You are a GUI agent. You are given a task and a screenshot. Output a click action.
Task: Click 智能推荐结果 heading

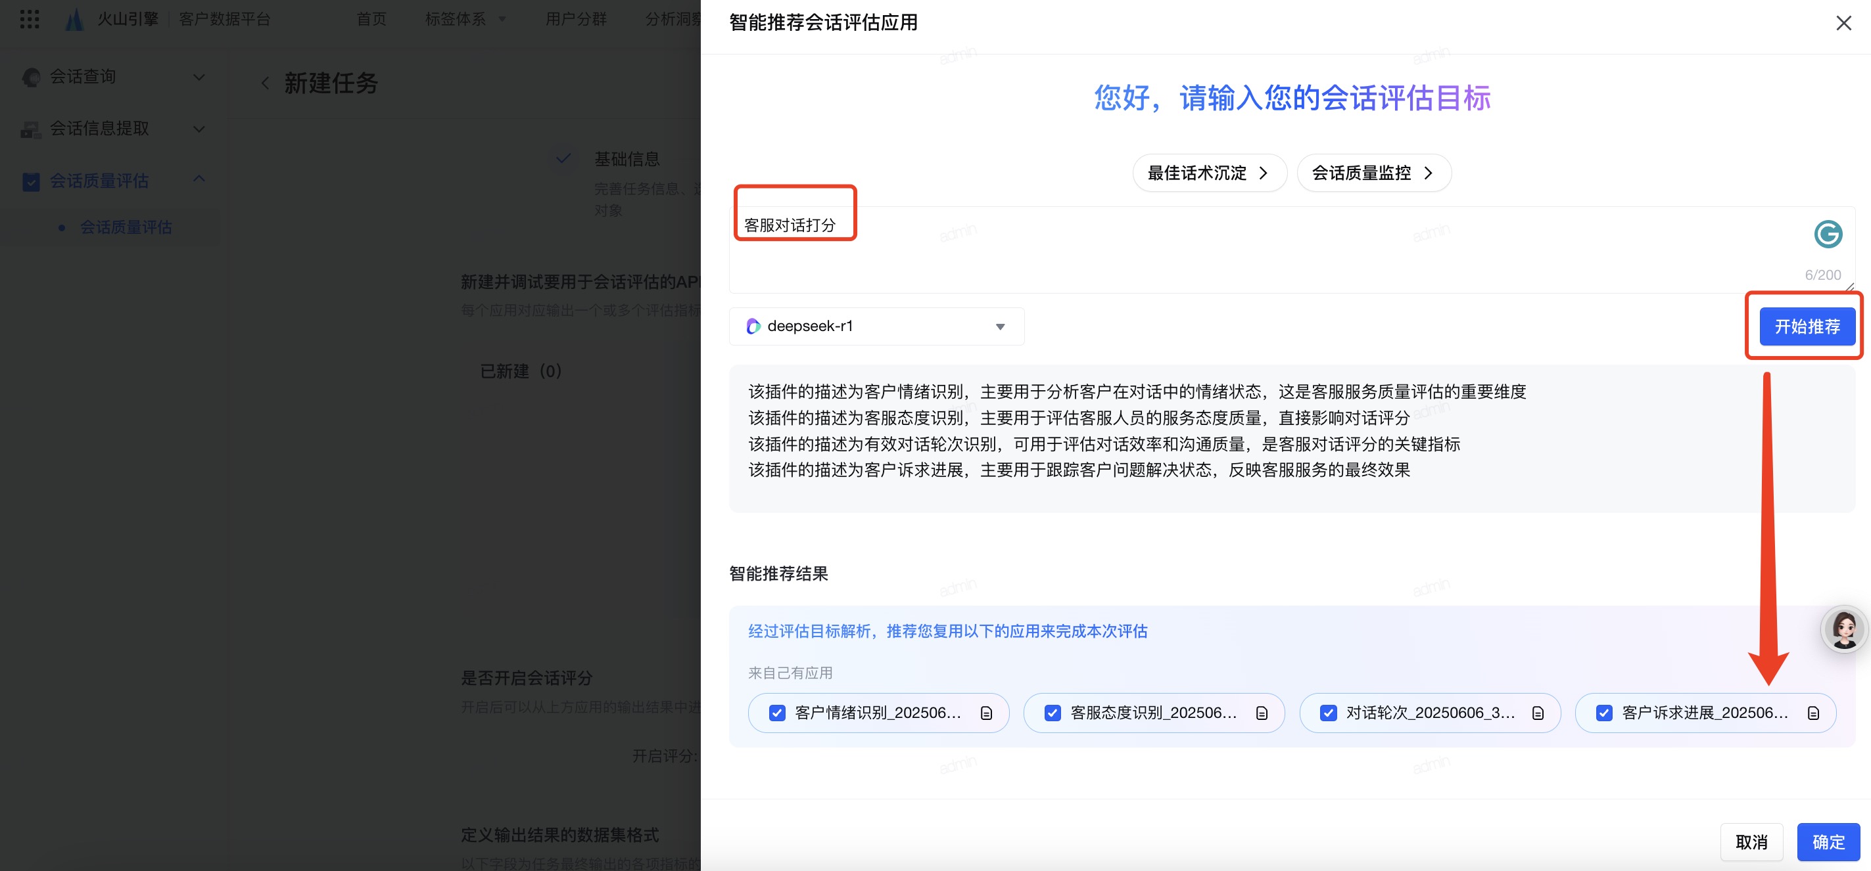coord(778,573)
